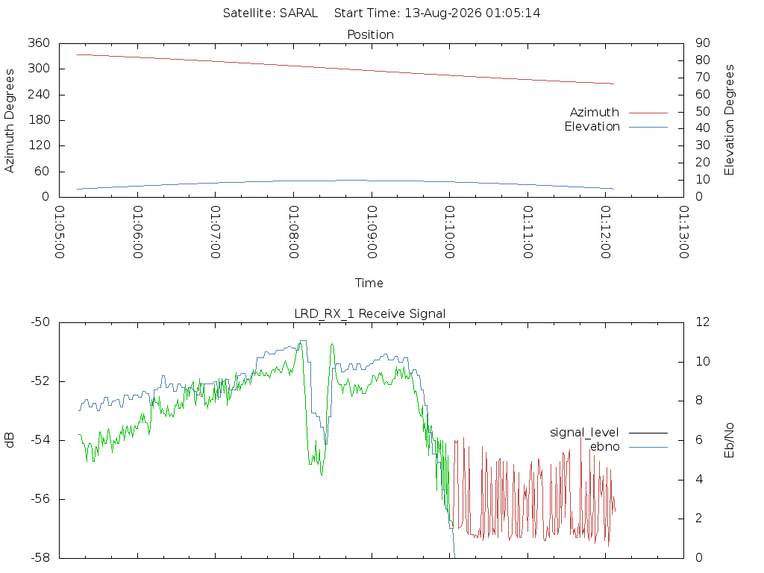Click the 01:06:00 time tick label
Screen dimensions: 764x573
[137, 232]
